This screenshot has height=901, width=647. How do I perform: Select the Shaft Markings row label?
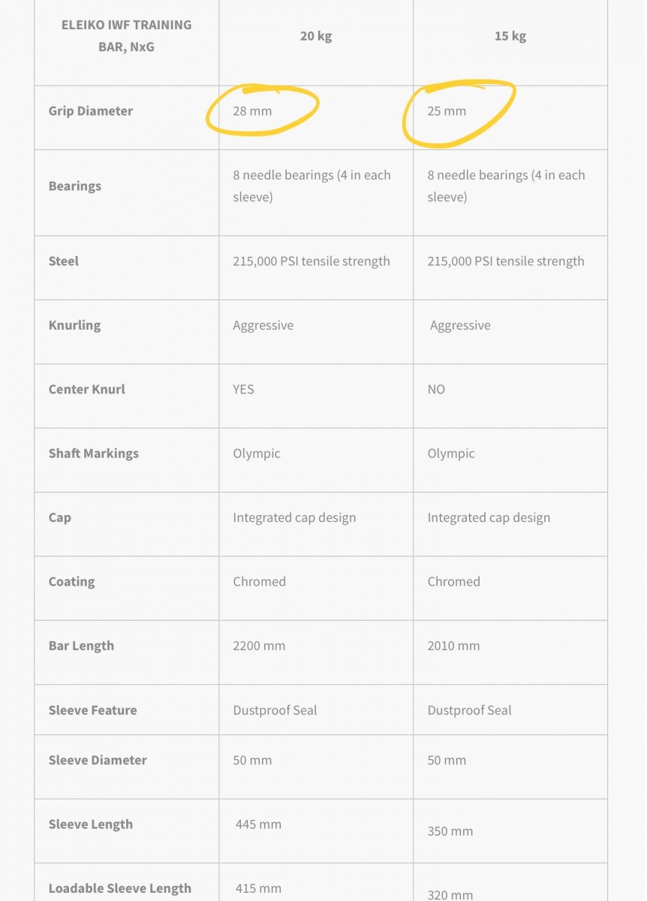[93, 454]
